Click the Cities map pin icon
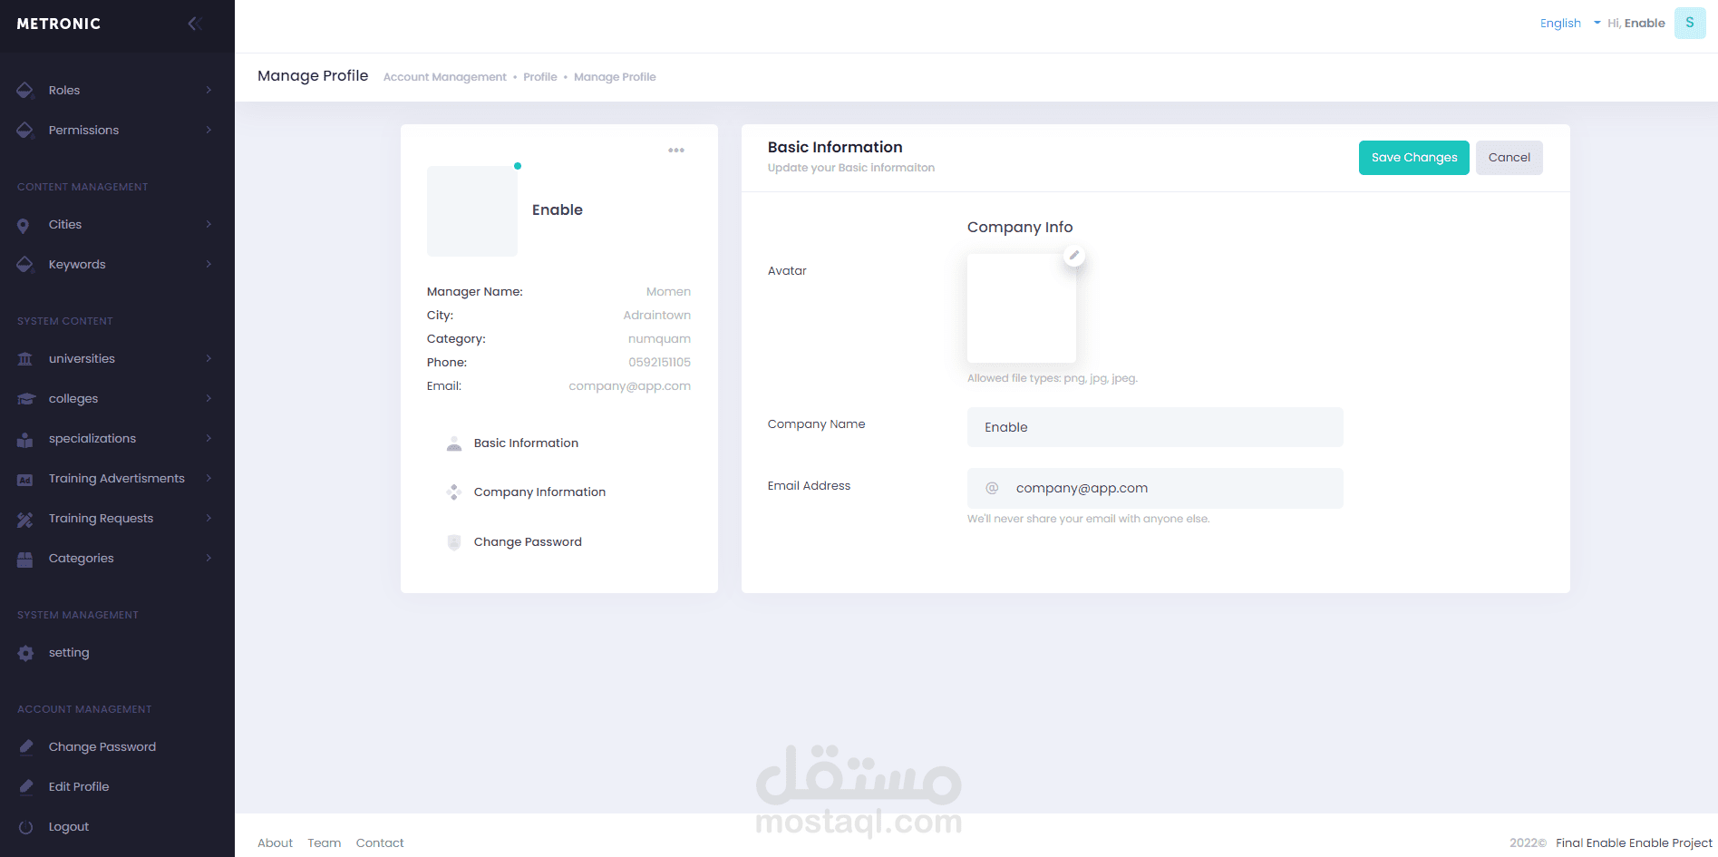Image resolution: width=1718 pixels, height=857 pixels. pyautogui.click(x=24, y=225)
